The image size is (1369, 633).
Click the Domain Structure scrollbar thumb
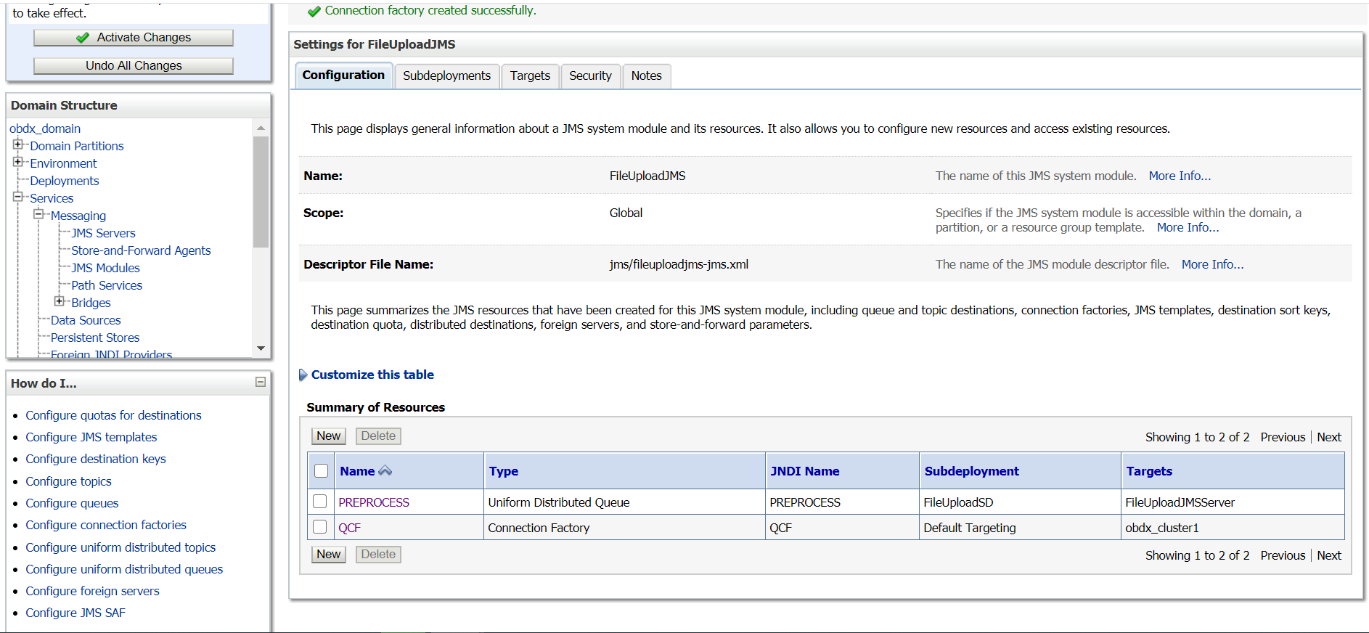pyautogui.click(x=261, y=192)
